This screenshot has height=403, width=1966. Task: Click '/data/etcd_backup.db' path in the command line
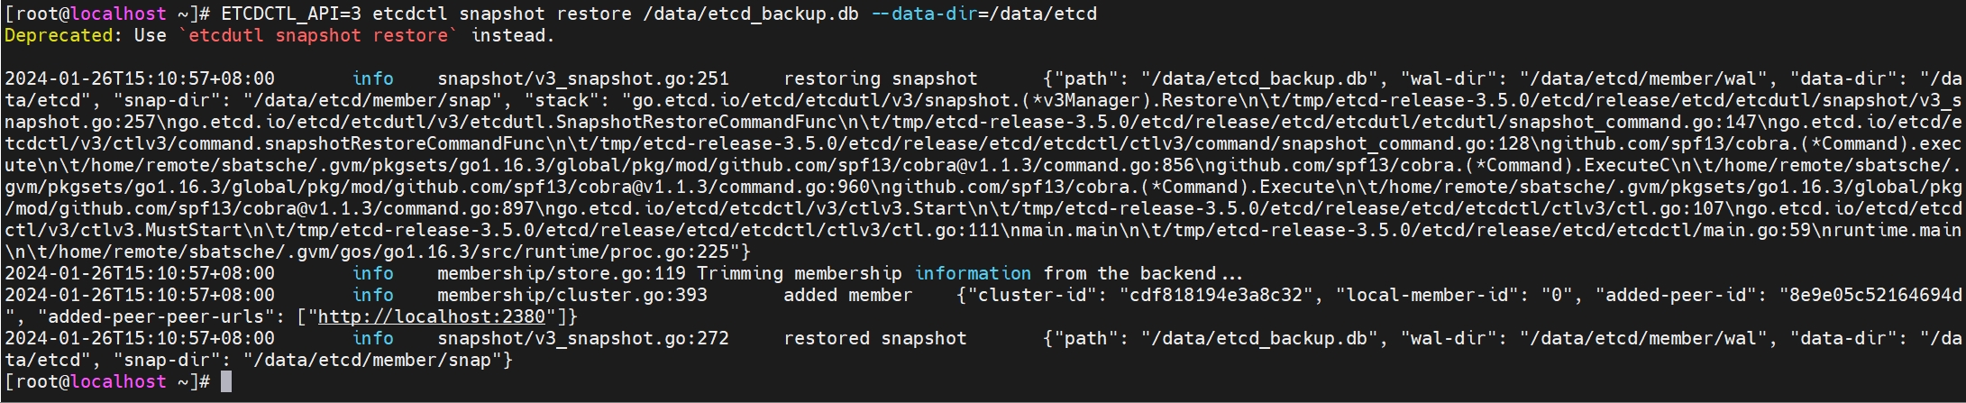751,14
